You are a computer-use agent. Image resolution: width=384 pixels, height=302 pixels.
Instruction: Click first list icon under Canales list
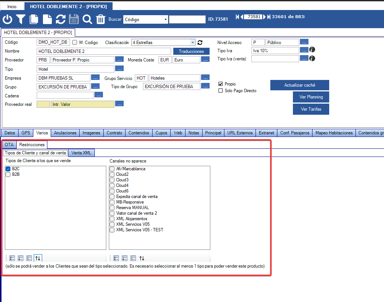point(116,258)
